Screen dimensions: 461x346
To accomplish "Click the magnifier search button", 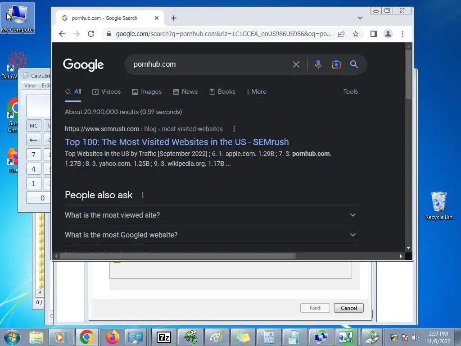I will [x=354, y=64].
